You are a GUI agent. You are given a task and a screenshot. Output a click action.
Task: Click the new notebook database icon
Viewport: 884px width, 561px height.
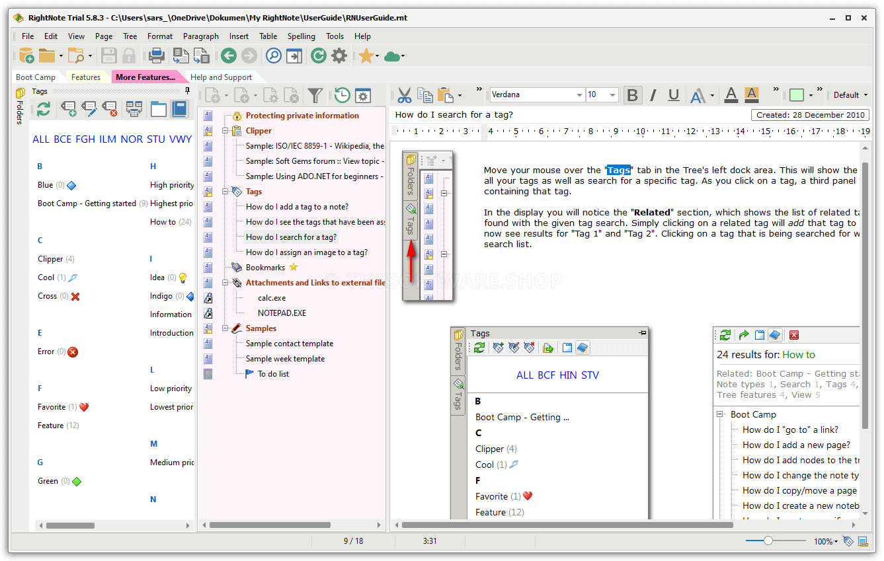26,56
